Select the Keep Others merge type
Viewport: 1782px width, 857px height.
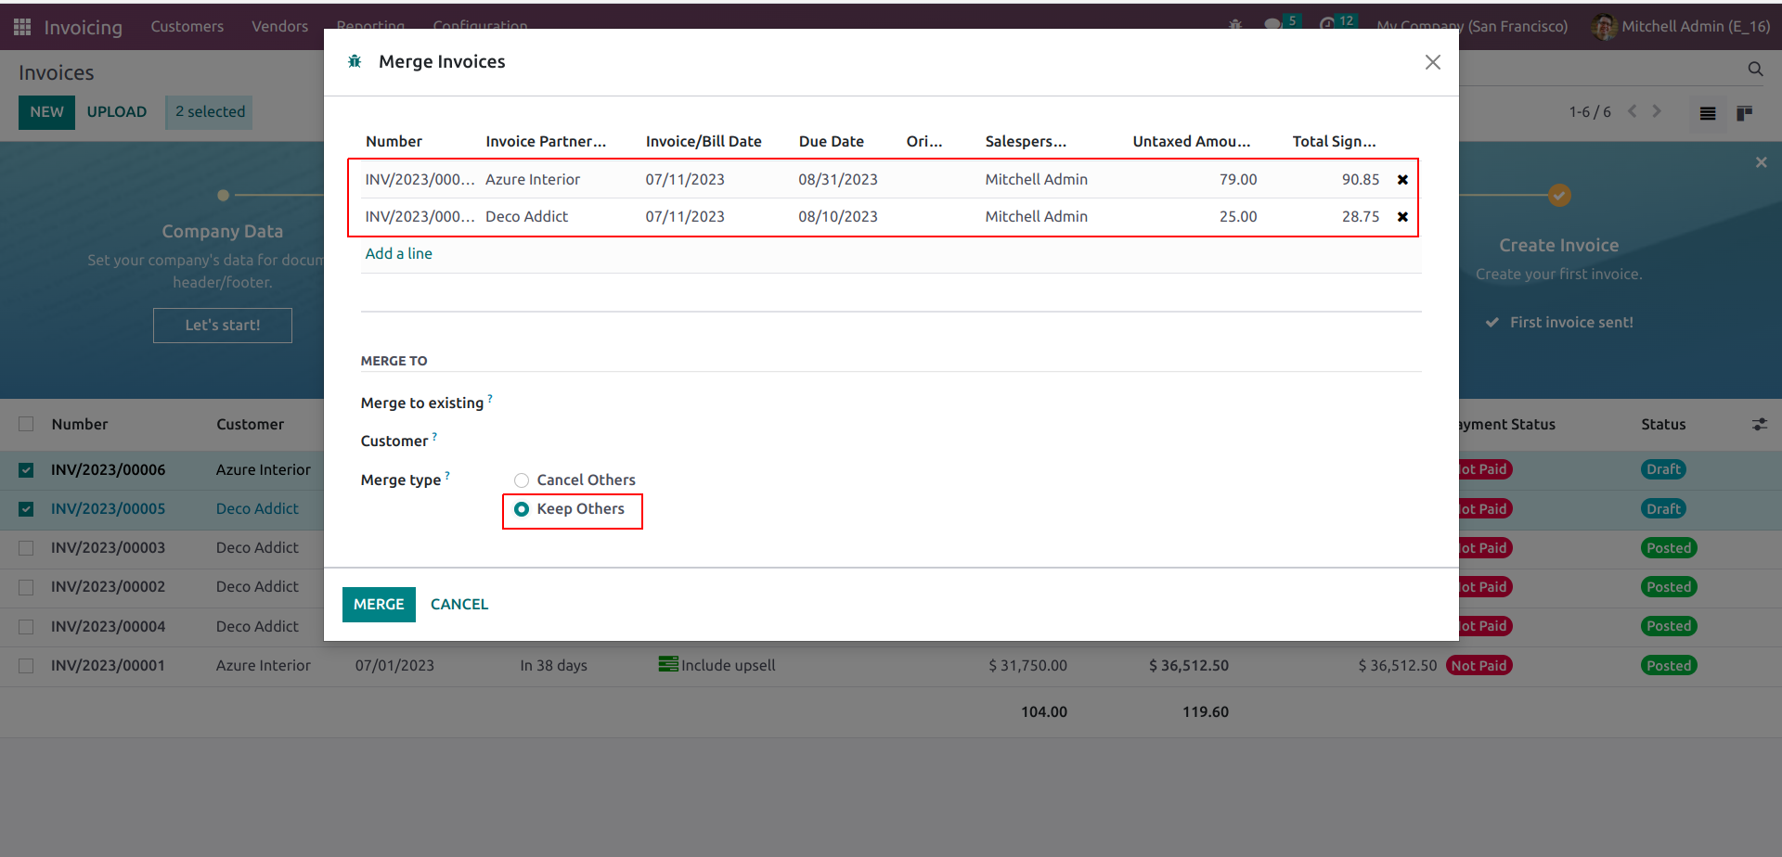click(x=522, y=509)
